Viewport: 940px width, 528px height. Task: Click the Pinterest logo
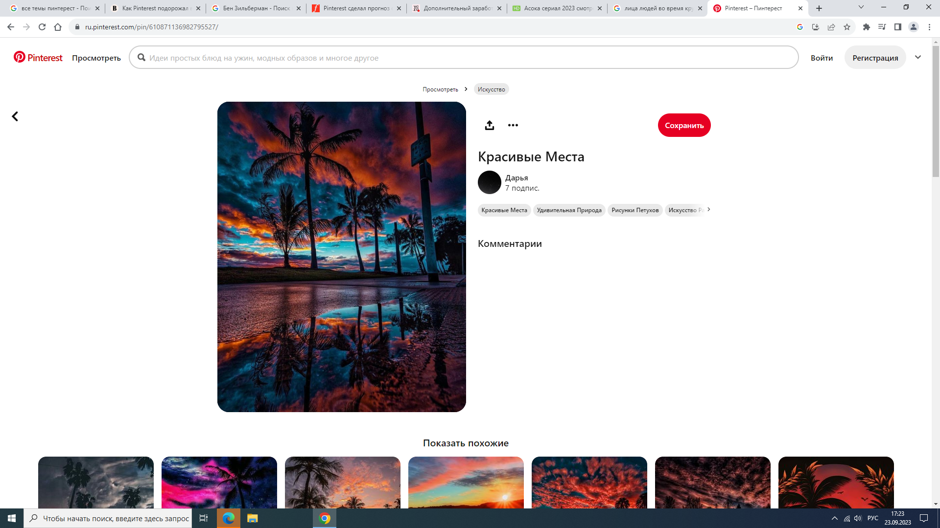[x=38, y=58]
